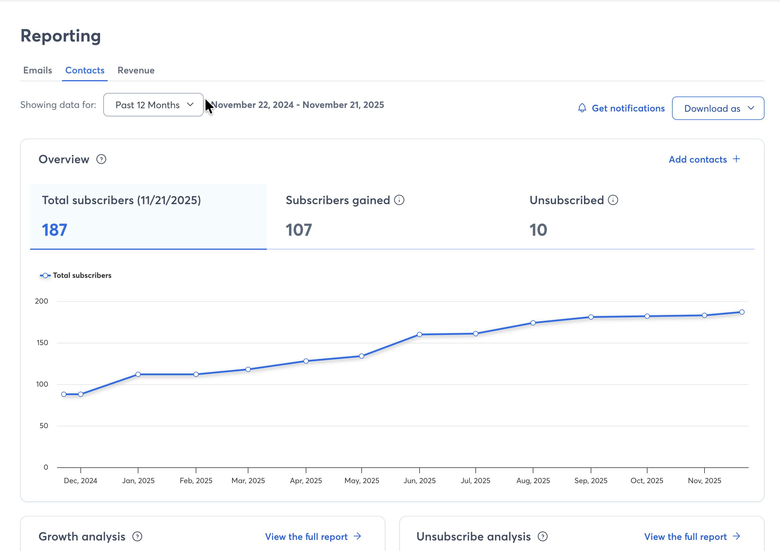780x551 pixels.
Task: Click the Overview help question-mark icon
Action: [x=101, y=159]
